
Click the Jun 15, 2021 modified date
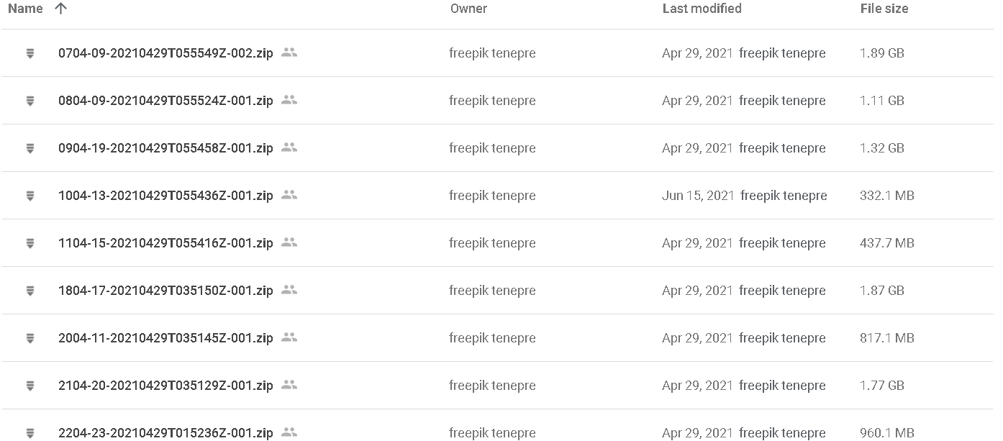pyautogui.click(x=698, y=196)
